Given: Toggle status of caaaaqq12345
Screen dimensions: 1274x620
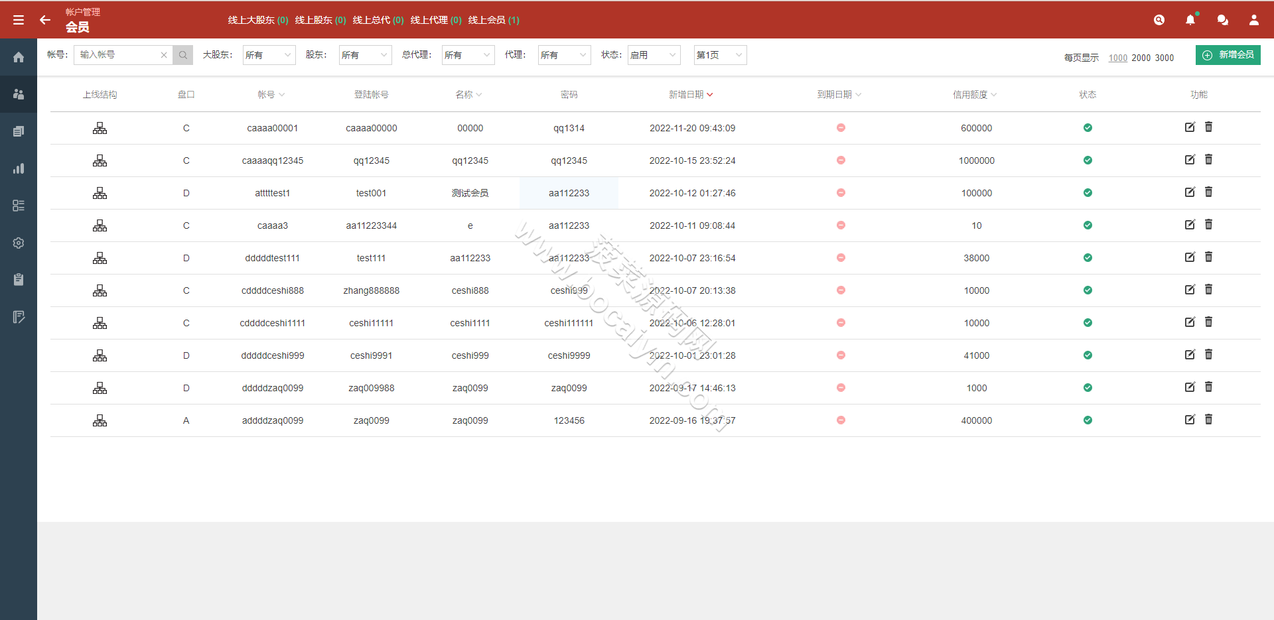Looking at the screenshot, I should point(1088,160).
